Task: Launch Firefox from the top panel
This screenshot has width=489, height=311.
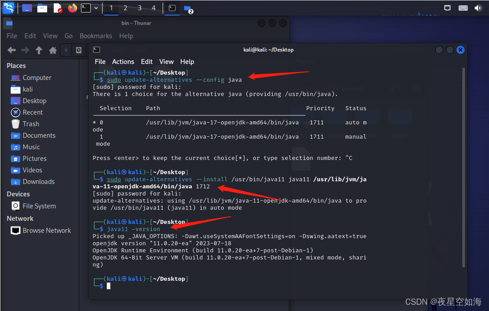Action: 72,8
